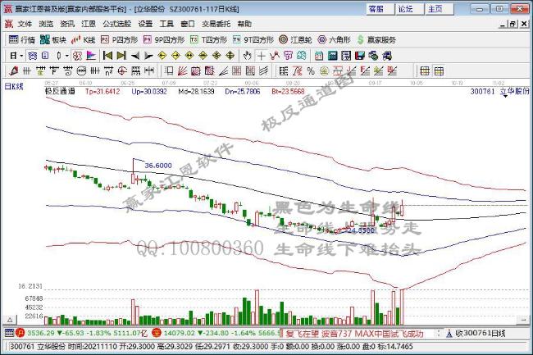Open the 帮助 menu
533x355 pixels.
(x=244, y=24)
